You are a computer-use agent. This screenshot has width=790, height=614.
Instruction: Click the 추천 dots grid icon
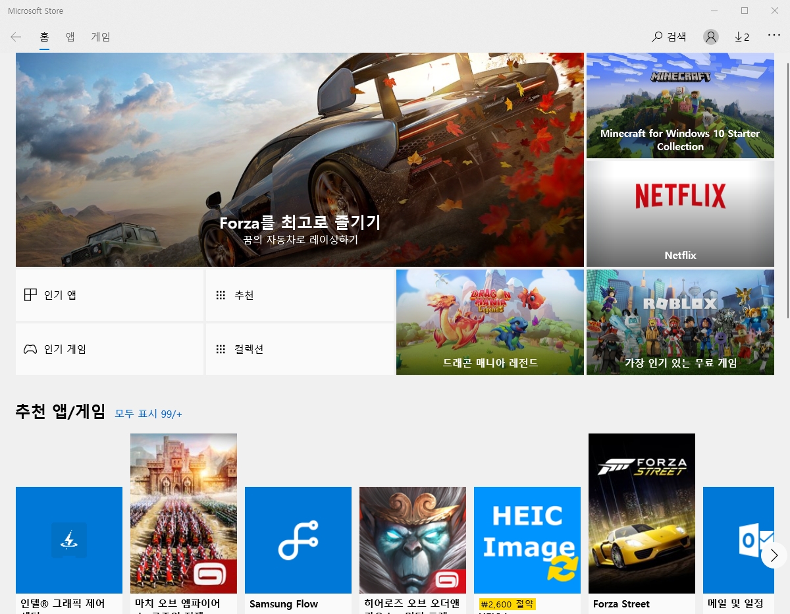point(221,295)
